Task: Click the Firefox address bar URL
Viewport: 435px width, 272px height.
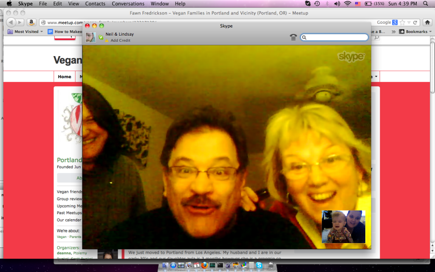Action: (65, 23)
